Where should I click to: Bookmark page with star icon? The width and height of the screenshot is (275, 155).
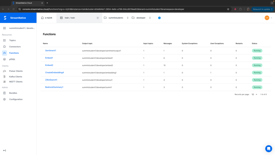[x=228, y=9]
